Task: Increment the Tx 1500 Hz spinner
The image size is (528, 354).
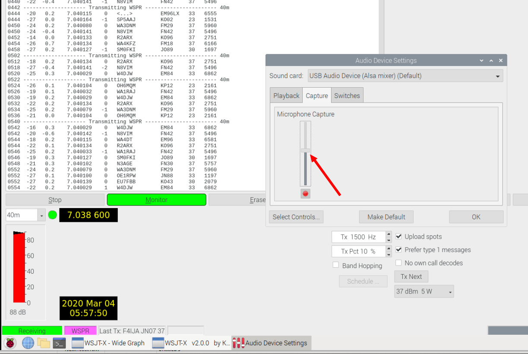Action: 389,234
